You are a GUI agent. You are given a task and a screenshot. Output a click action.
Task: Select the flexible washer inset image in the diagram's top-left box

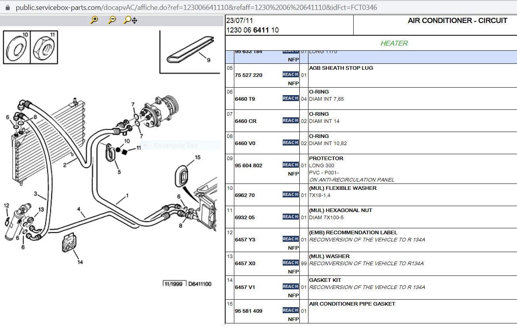pos(17,48)
